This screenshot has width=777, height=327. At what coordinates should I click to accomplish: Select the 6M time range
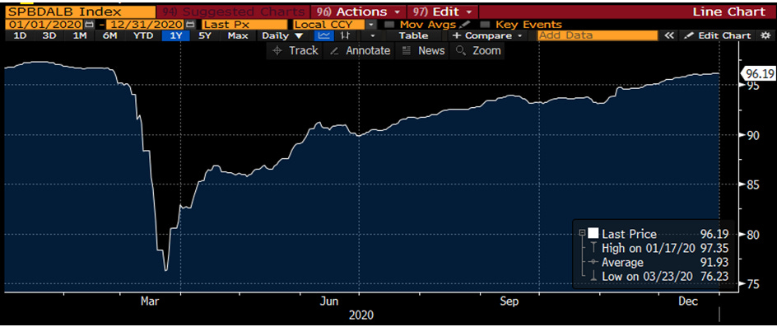coord(109,35)
